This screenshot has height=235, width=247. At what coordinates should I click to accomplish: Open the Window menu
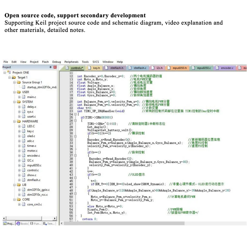pyautogui.click(x=108, y=62)
